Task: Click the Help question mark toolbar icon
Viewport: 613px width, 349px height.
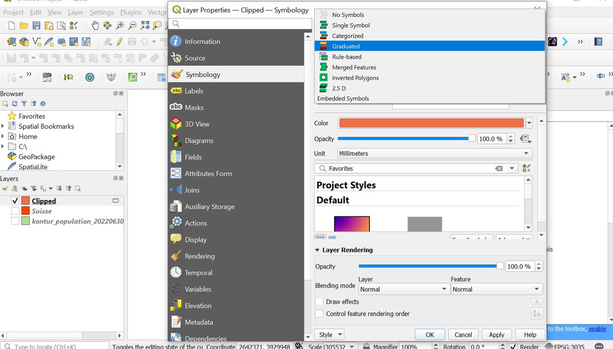Action: [598, 42]
